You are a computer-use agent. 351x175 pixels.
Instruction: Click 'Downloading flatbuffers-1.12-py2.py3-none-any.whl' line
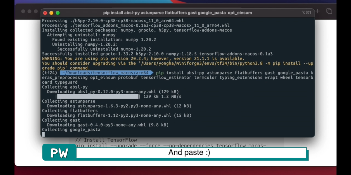click(x=119, y=115)
